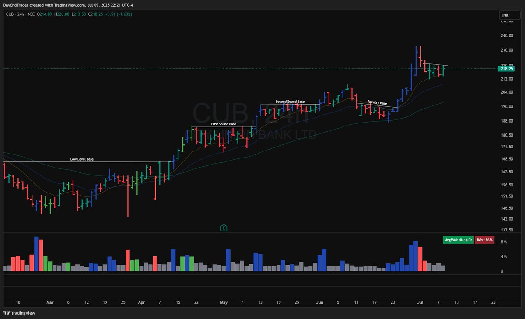Click the Jun label on time axis
Screen dimensions: 525x319
coord(320,302)
